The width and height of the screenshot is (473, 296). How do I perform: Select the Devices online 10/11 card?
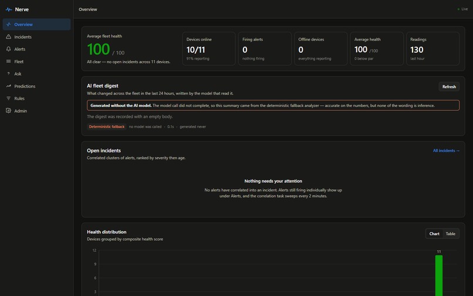pyautogui.click(x=209, y=49)
